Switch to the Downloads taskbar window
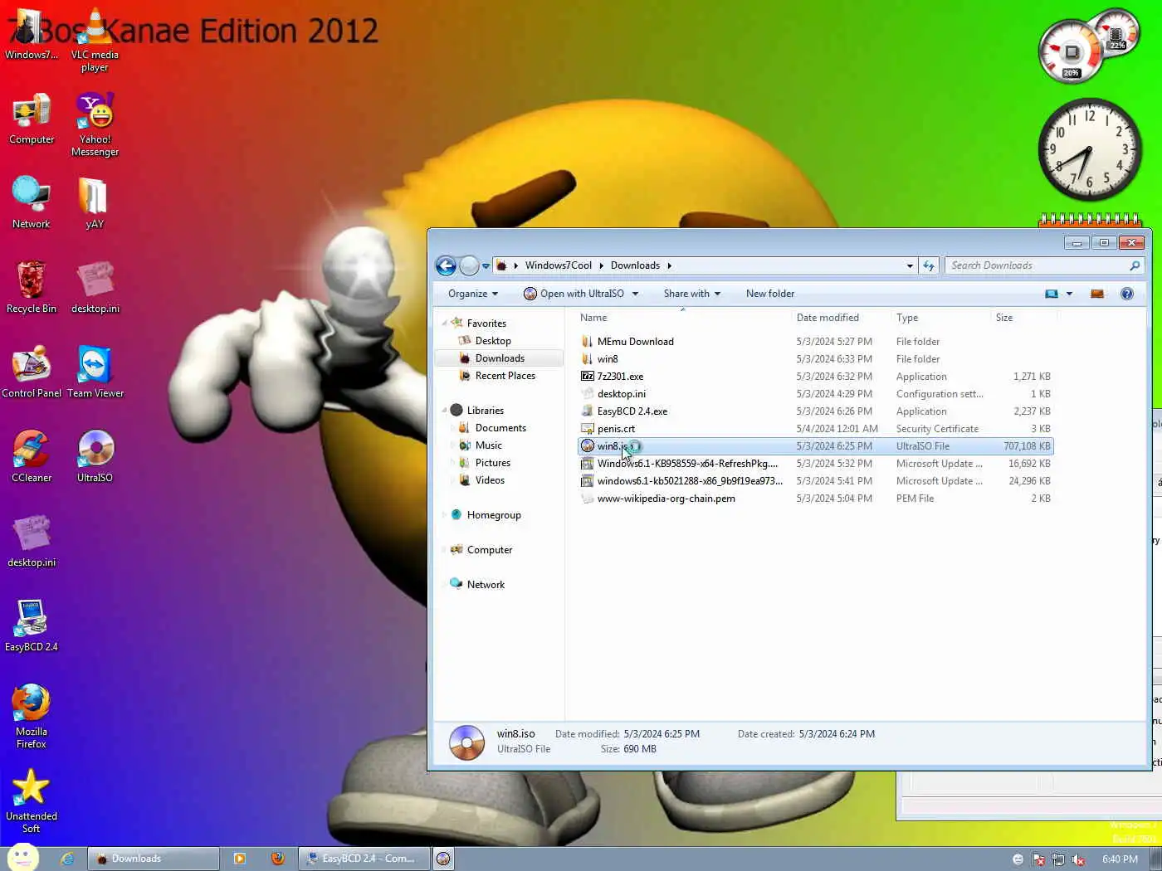1162x871 pixels. (x=154, y=859)
